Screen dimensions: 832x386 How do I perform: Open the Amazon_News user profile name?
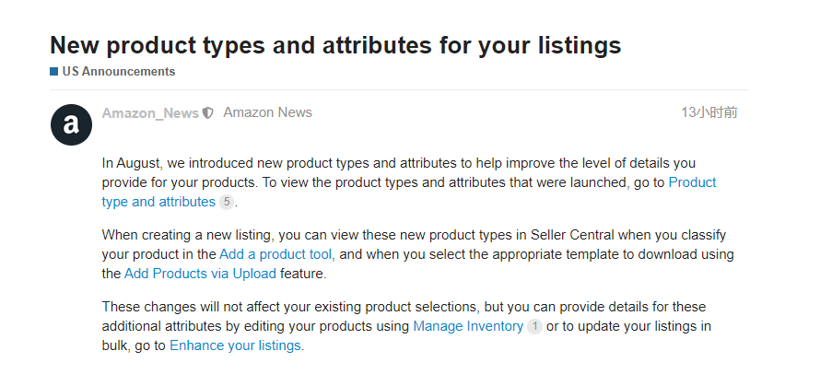(x=150, y=113)
